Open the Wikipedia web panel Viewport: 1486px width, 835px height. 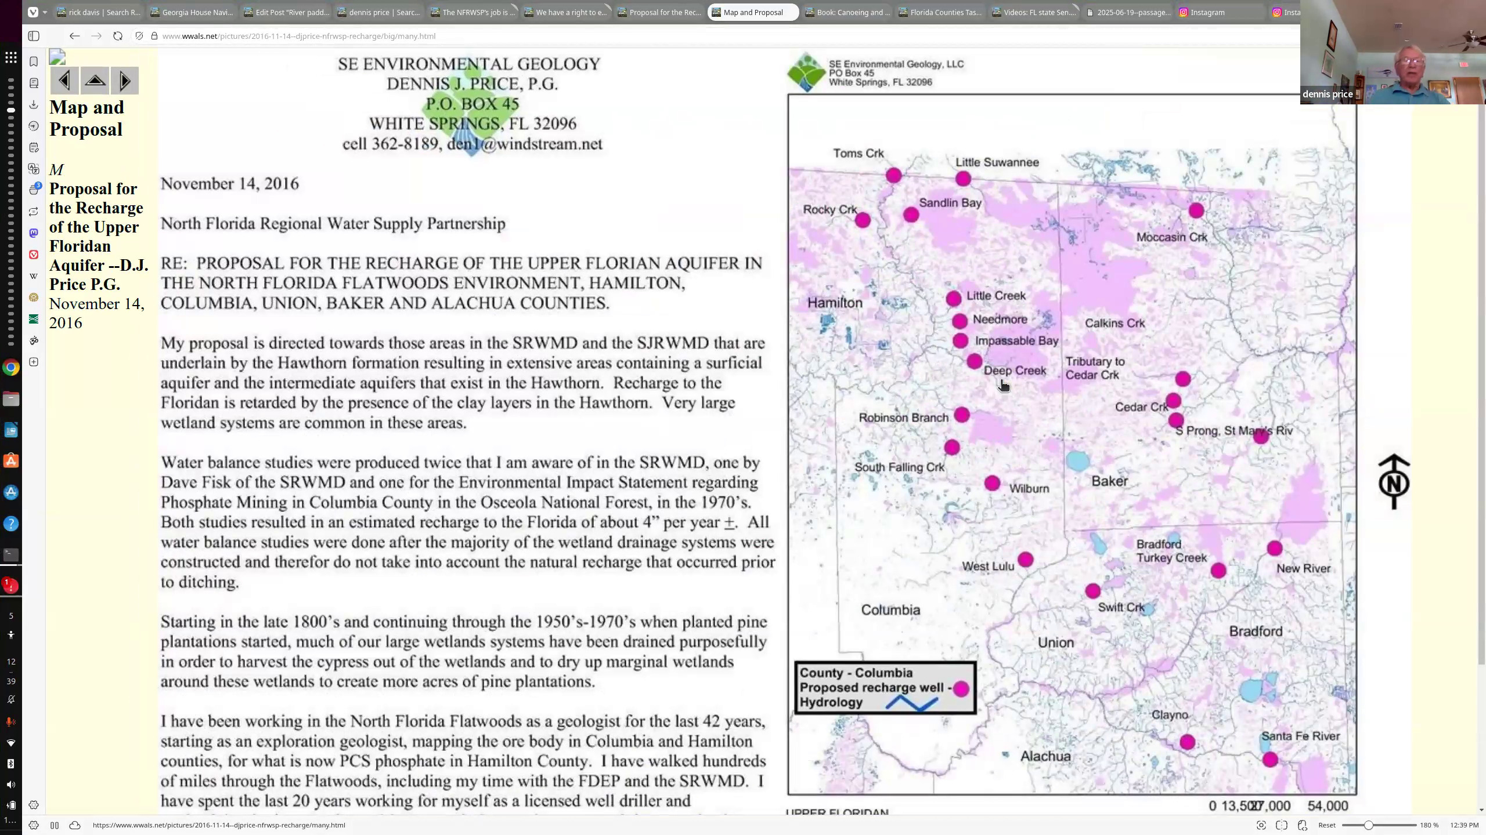(x=34, y=276)
